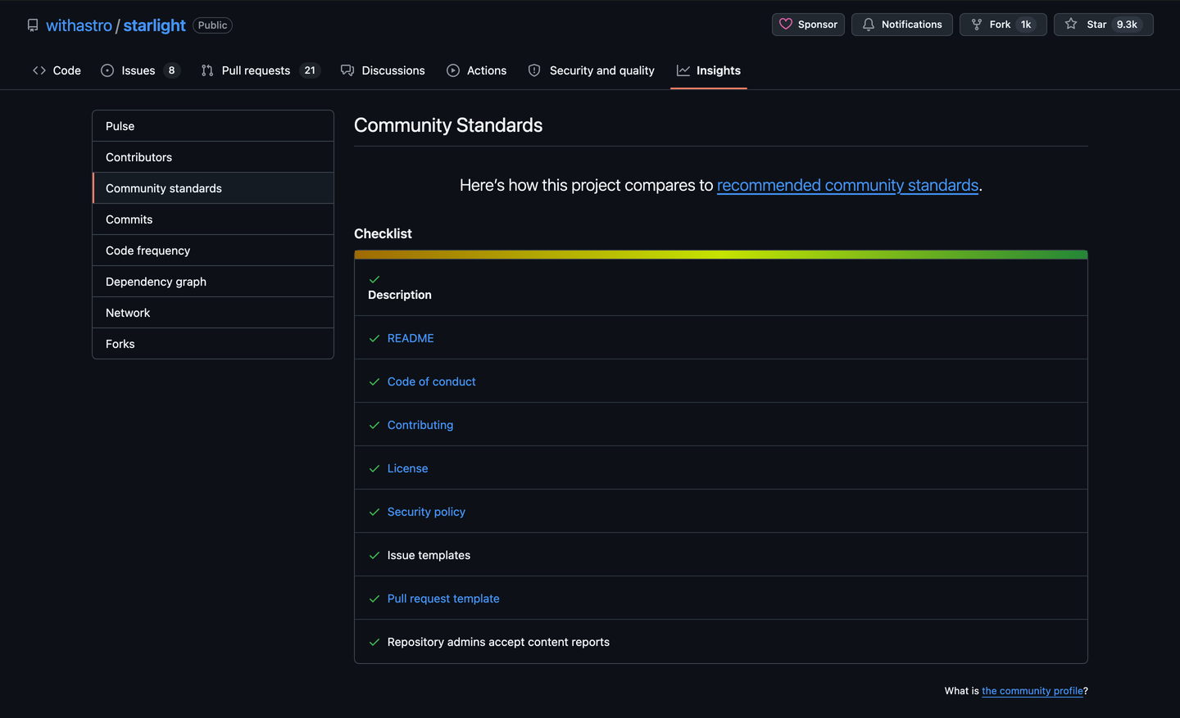Click the repository book icon beside withastro
The height and width of the screenshot is (718, 1180).
[x=33, y=25]
